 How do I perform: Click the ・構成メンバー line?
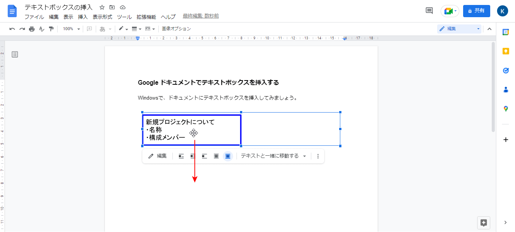point(166,137)
